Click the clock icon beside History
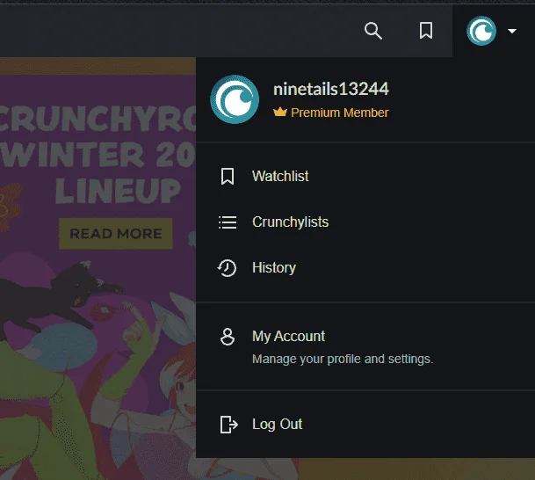Image resolution: width=535 pixels, height=480 pixels. tap(227, 268)
